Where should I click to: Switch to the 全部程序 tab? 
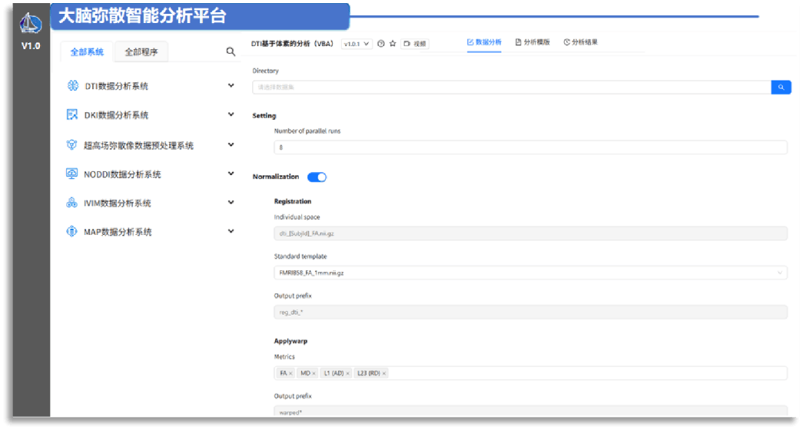[141, 52]
